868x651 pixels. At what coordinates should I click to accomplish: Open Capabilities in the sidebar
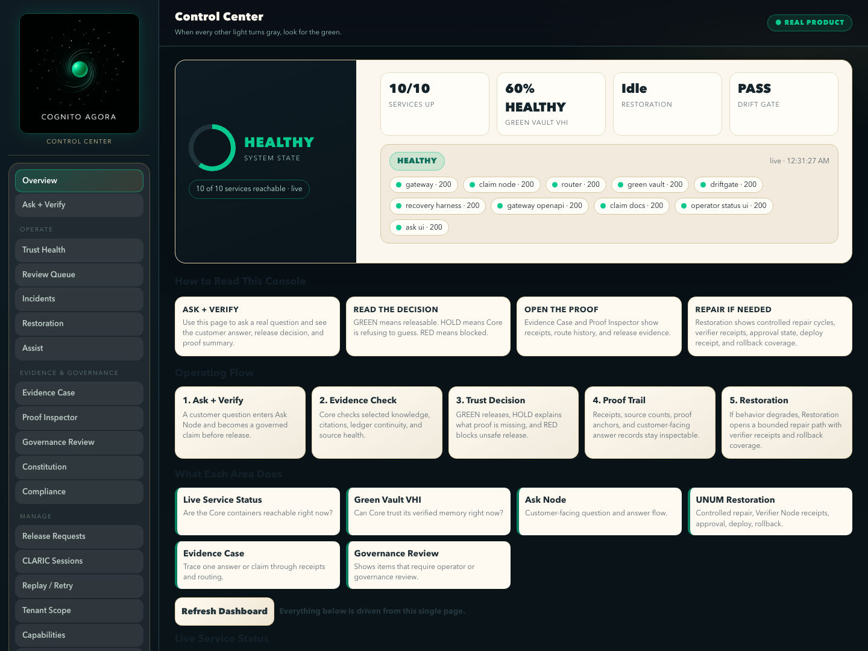[79, 635]
